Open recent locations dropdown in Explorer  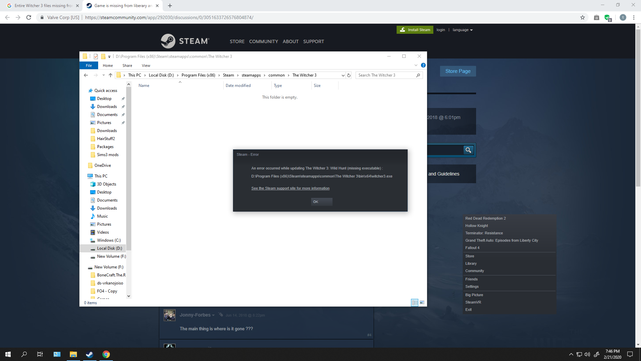pyautogui.click(x=103, y=75)
